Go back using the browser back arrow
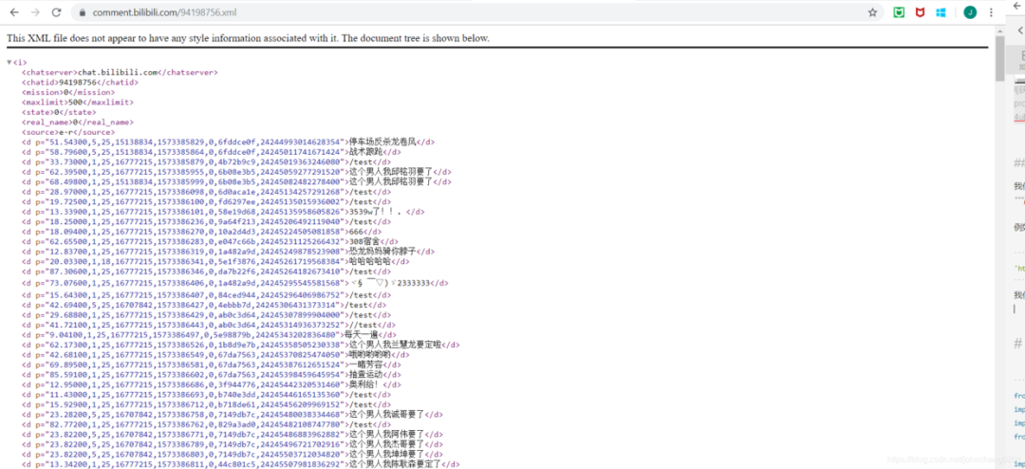Screen dimensions: 1025x469 14,12
